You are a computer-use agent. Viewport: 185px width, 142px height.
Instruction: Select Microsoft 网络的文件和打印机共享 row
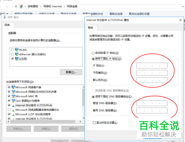pos(36,92)
